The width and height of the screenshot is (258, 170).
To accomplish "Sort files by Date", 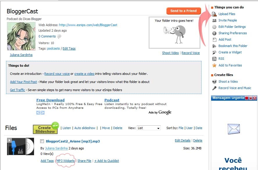I will (199, 128).
